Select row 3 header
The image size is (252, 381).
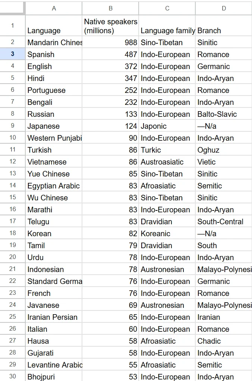[12, 54]
